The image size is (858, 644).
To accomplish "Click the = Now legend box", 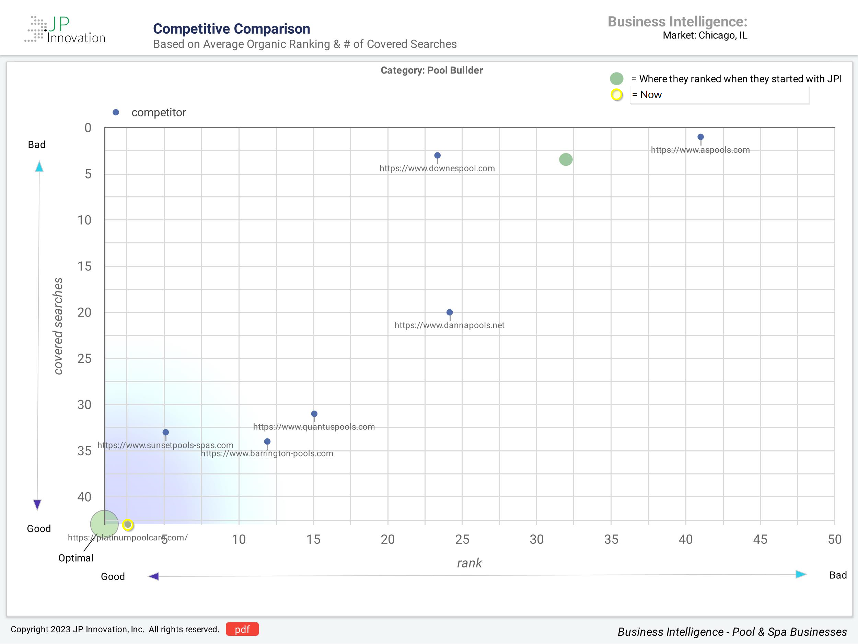I will pyautogui.click(x=720, y=95).
